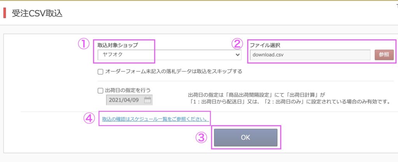
Task: Click the ファイル選択 field label
Action: pyautogui.click(x=265, y=45)
